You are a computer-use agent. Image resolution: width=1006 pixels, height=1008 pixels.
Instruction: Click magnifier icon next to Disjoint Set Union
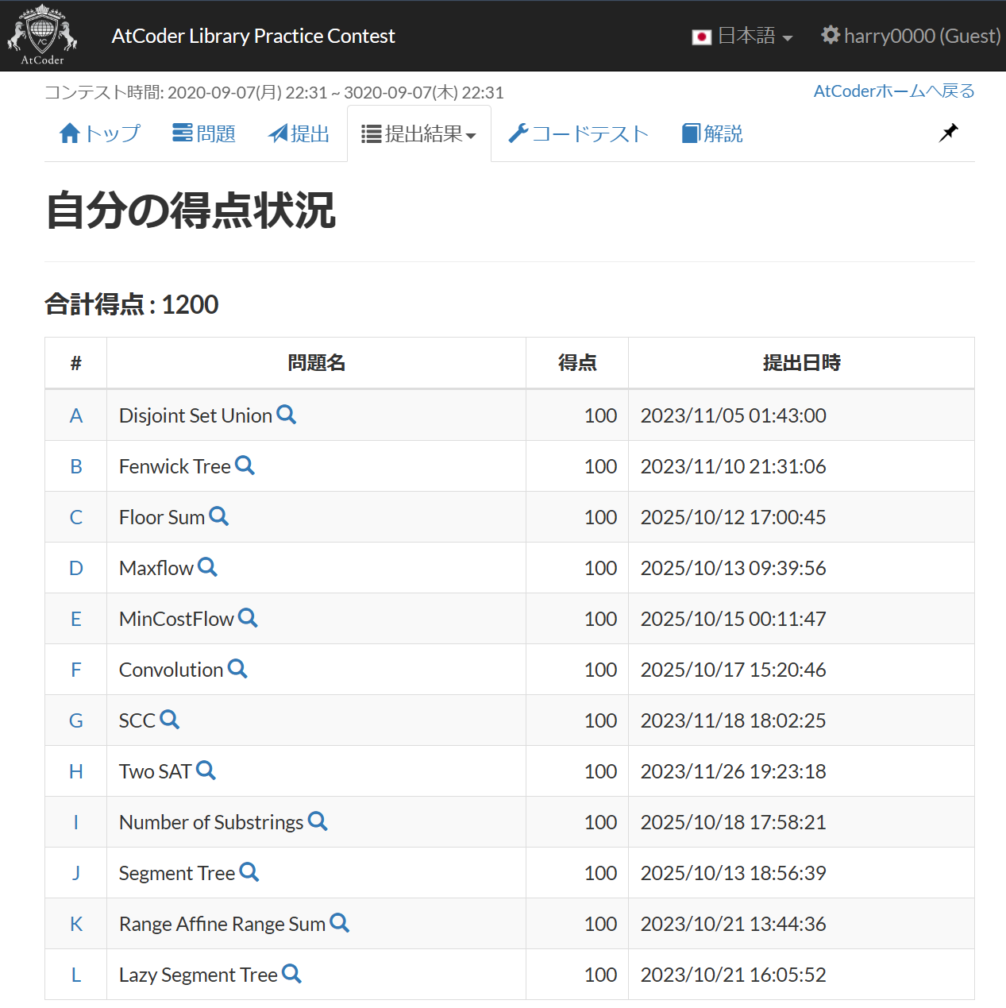click(287, 415)
